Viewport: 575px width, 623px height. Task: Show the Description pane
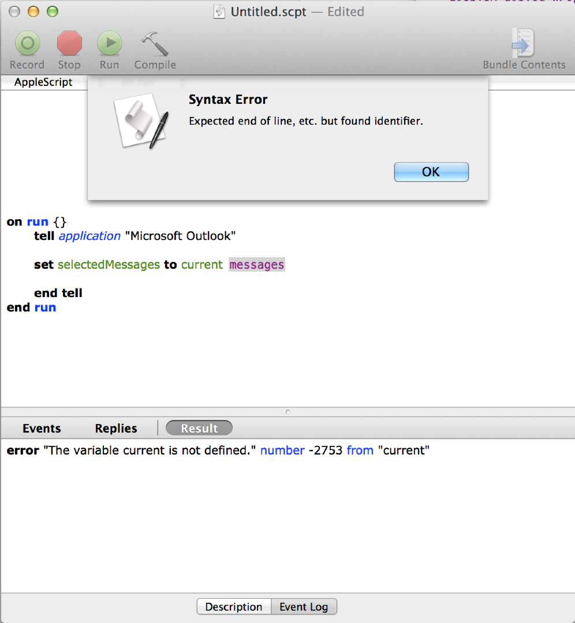[234, 607]
